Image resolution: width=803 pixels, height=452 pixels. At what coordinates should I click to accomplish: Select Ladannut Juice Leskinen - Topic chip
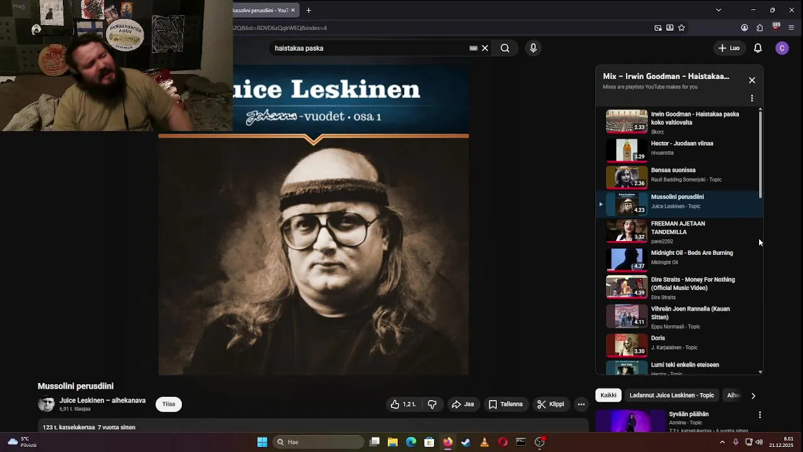coord(672,395)
